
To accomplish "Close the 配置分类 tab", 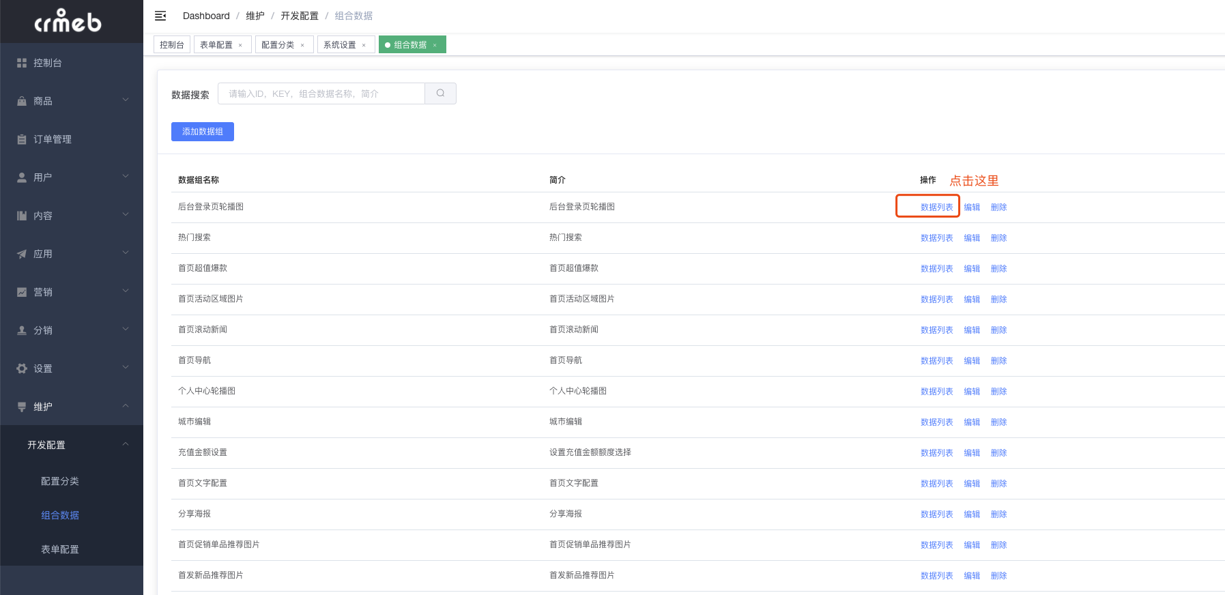I will point(302,45).
